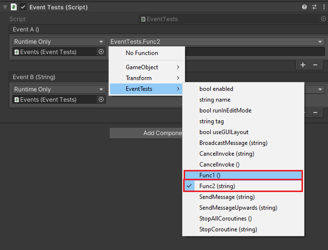Screen dimensions: 328x250
Task: Choose No Function in the menu
Action: [x=142, y=53]
